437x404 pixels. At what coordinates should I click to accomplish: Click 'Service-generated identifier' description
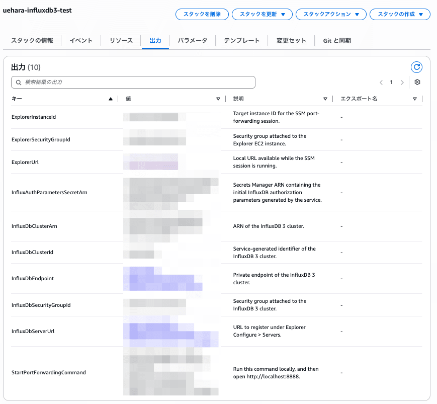click(x=274, y=253)
